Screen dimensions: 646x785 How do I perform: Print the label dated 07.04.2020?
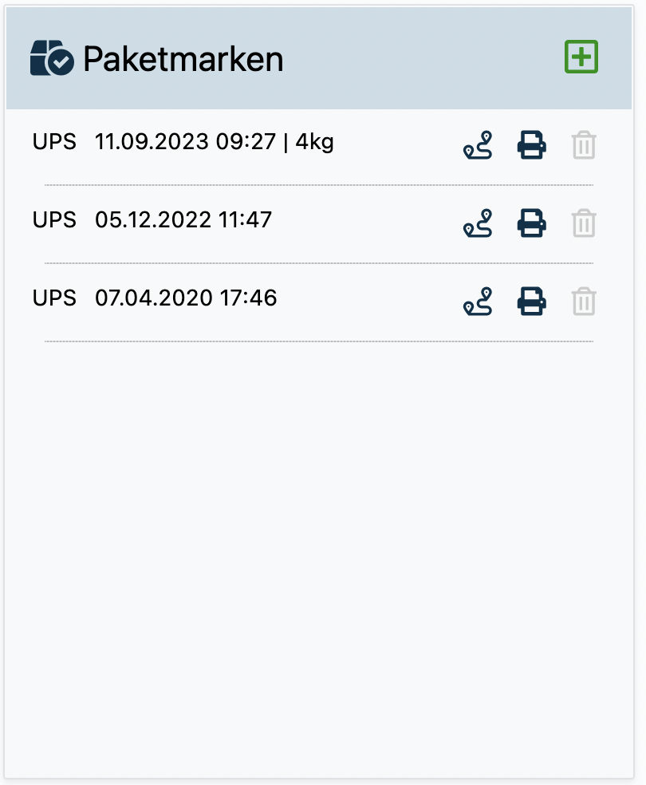coord(531,302)
